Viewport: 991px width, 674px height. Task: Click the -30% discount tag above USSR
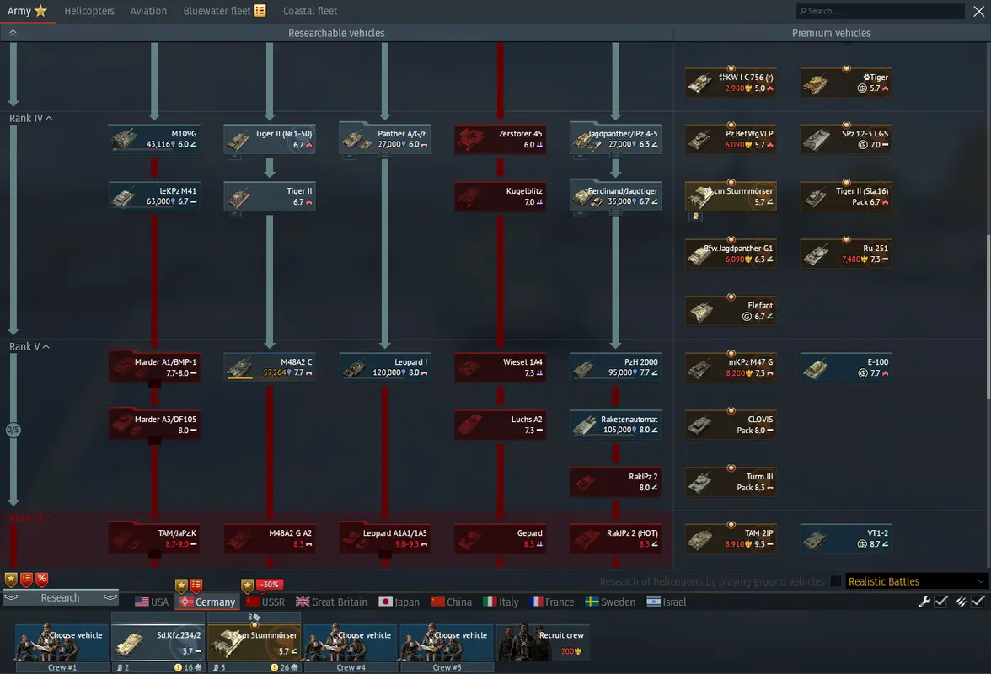point(270,585)
